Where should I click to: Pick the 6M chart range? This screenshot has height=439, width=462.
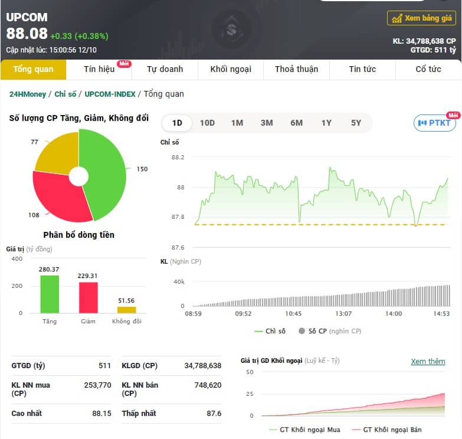(x=296, y=123)
